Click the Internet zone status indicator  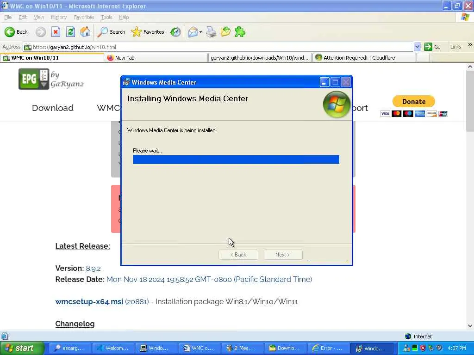click(418, 337)
